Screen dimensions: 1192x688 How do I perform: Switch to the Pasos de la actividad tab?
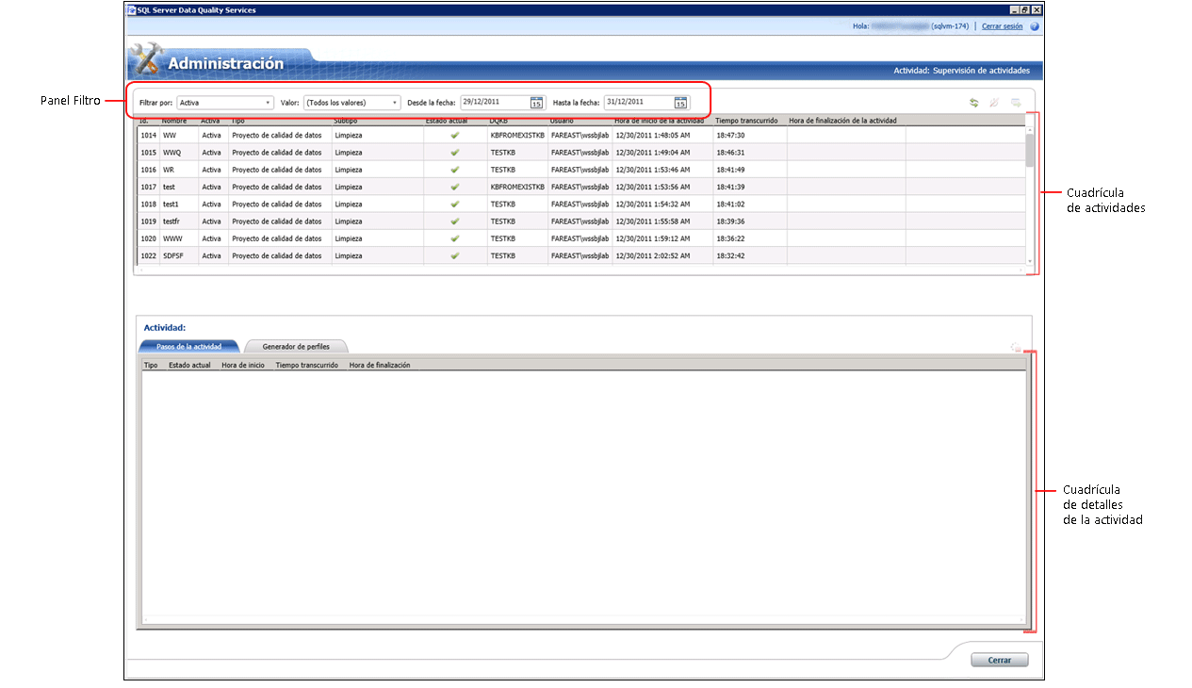pyautogui.click(x=188, y=347)
